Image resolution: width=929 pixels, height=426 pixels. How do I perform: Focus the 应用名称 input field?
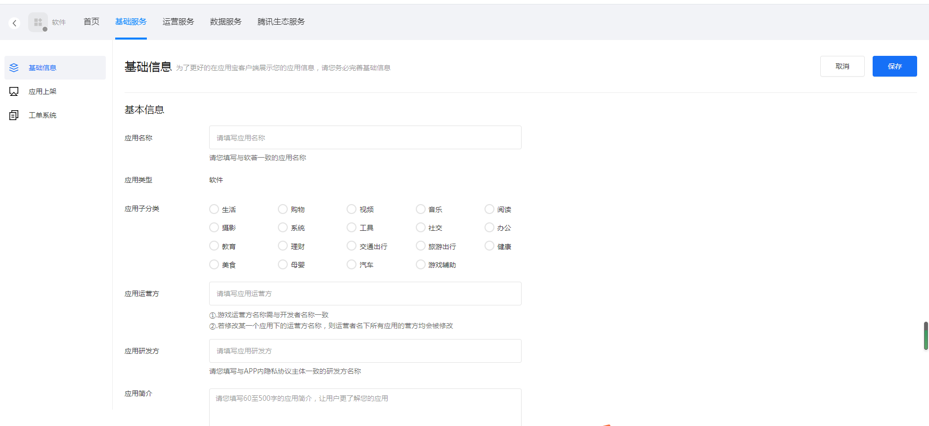click(x=365, y=137)
